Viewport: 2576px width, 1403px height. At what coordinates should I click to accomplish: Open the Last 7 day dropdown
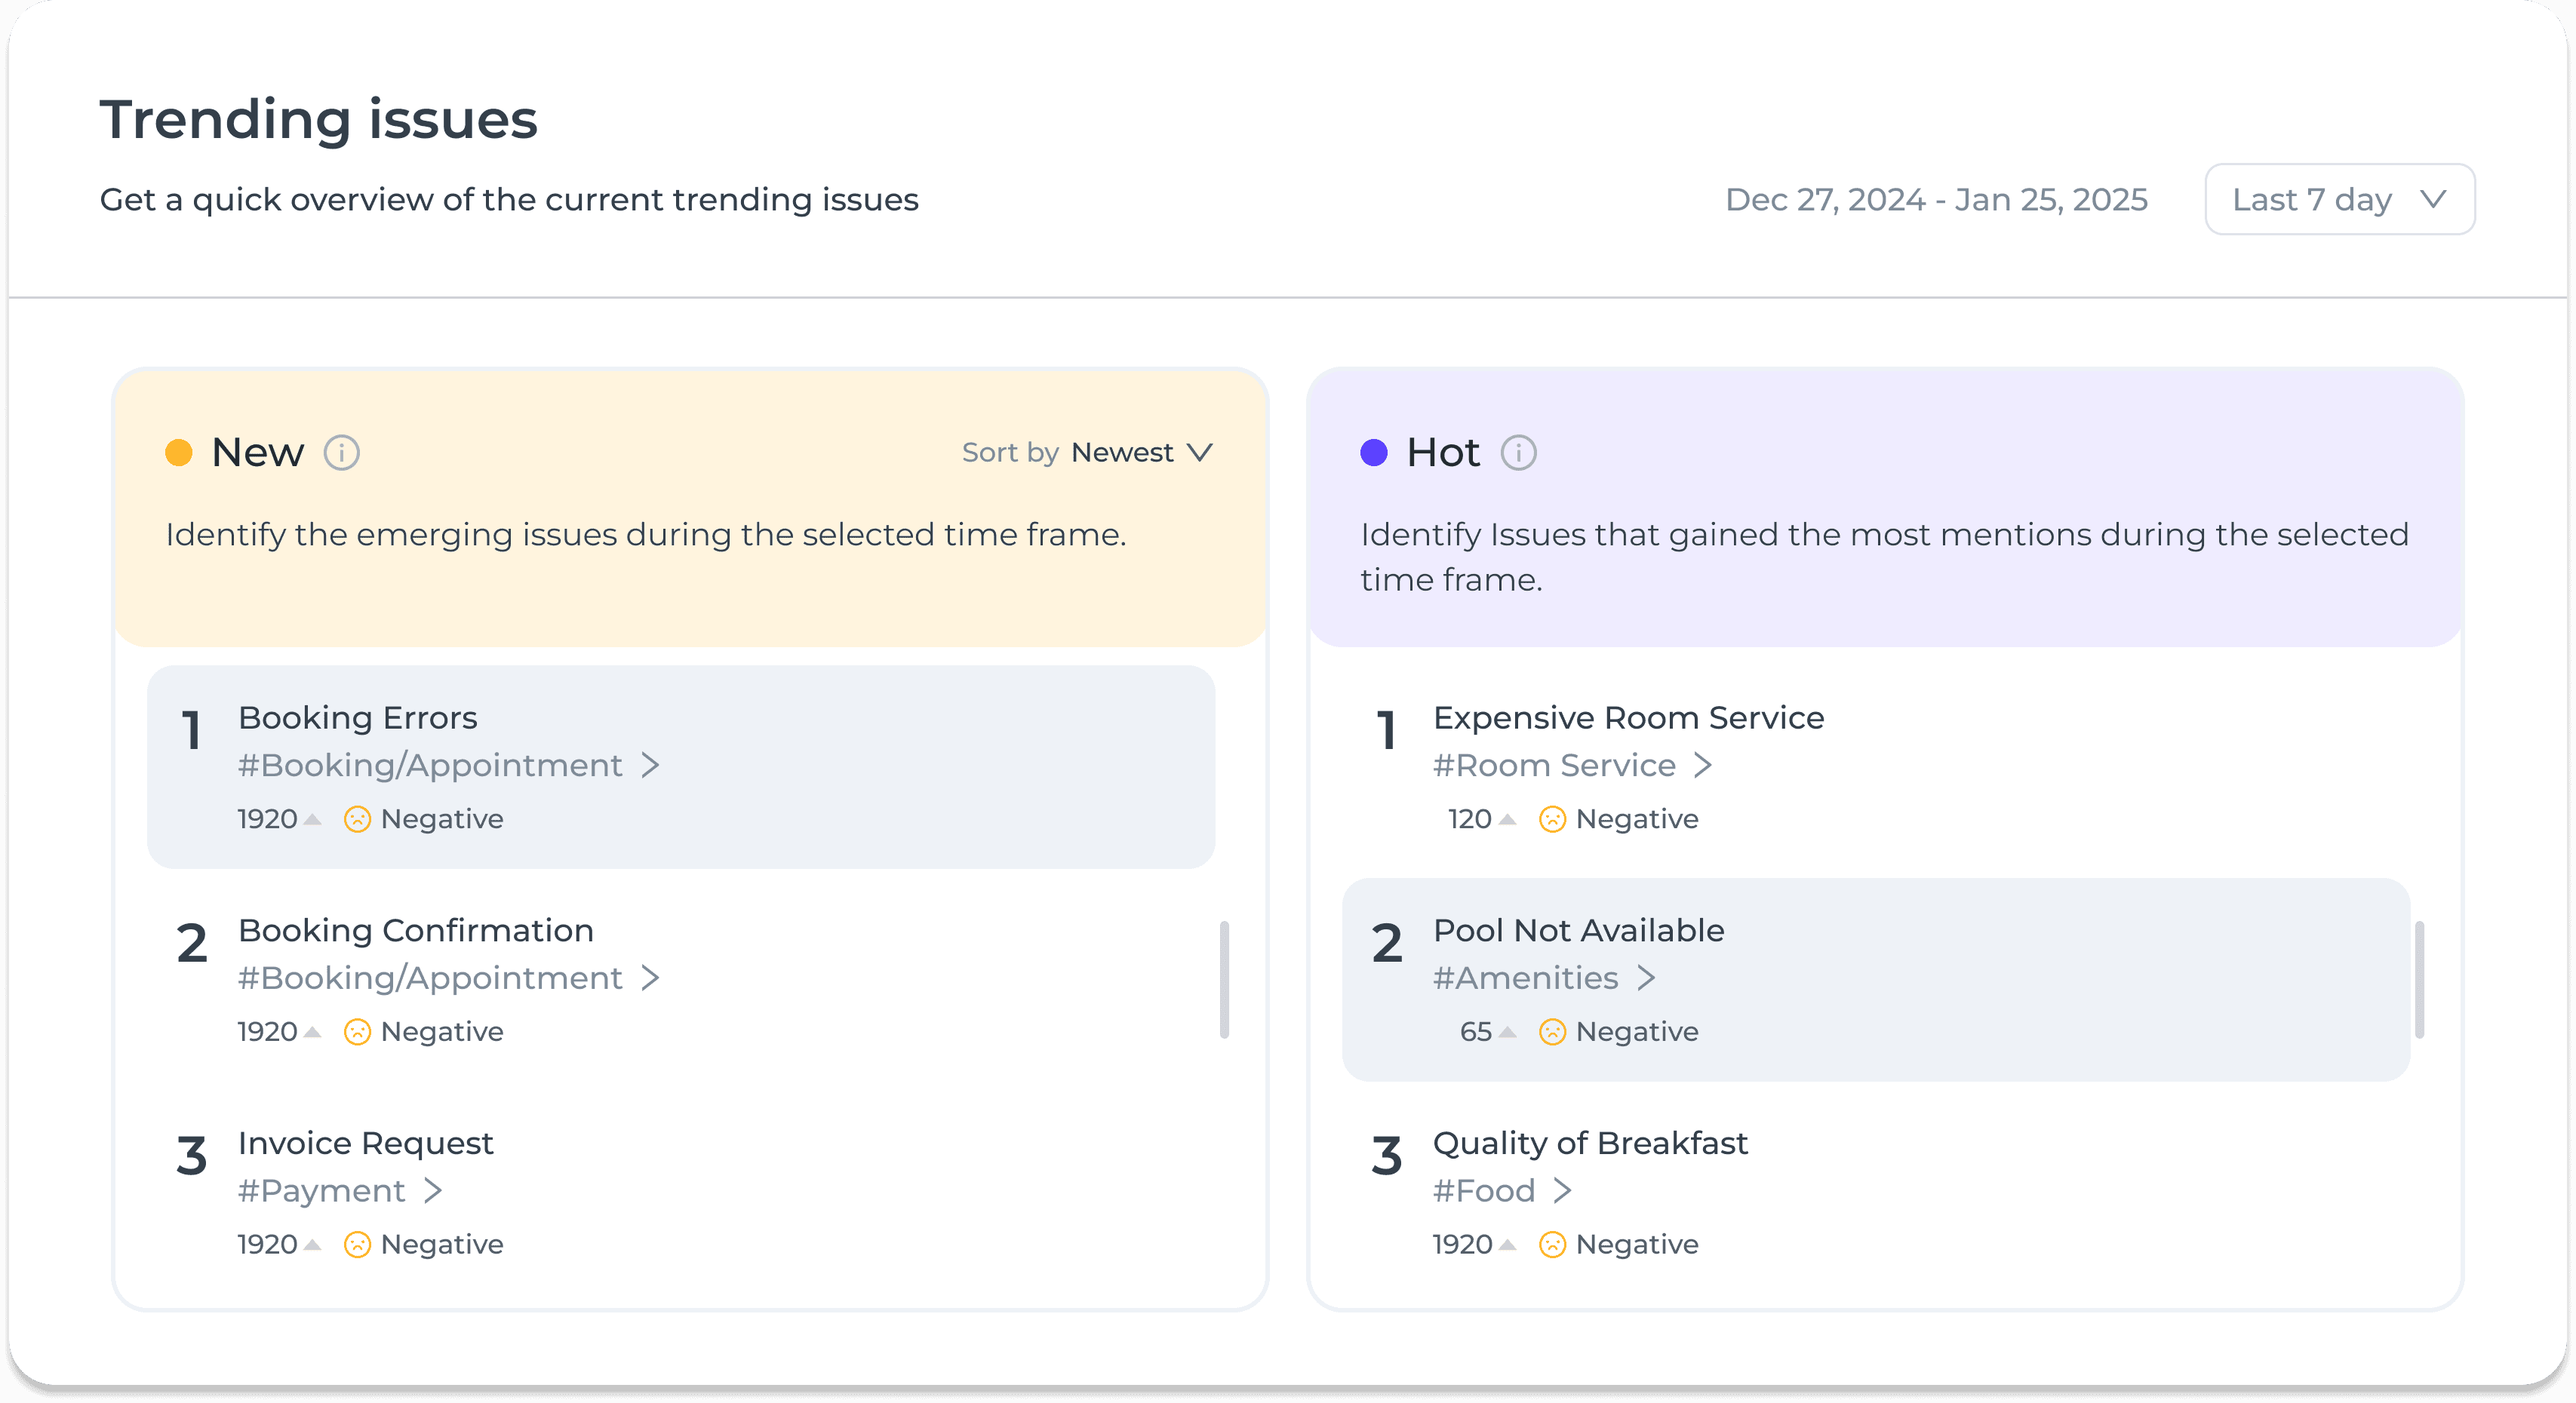tap(2338, 199)
